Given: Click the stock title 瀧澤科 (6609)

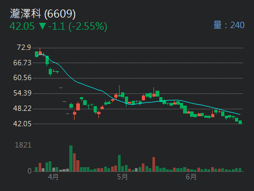Looking at the screenshot, I should pos(43,14).
